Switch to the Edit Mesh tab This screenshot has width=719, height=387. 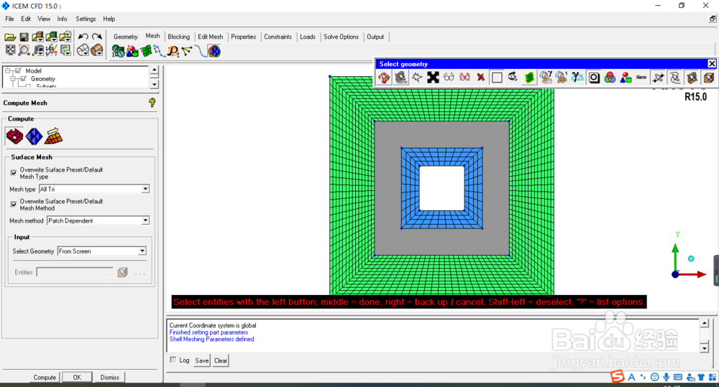211,37
